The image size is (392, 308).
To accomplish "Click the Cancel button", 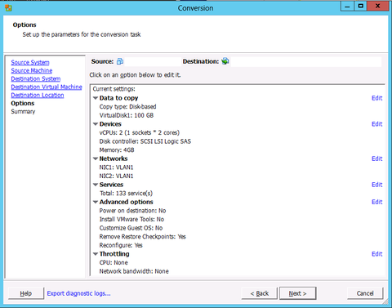I will point(365,293).
